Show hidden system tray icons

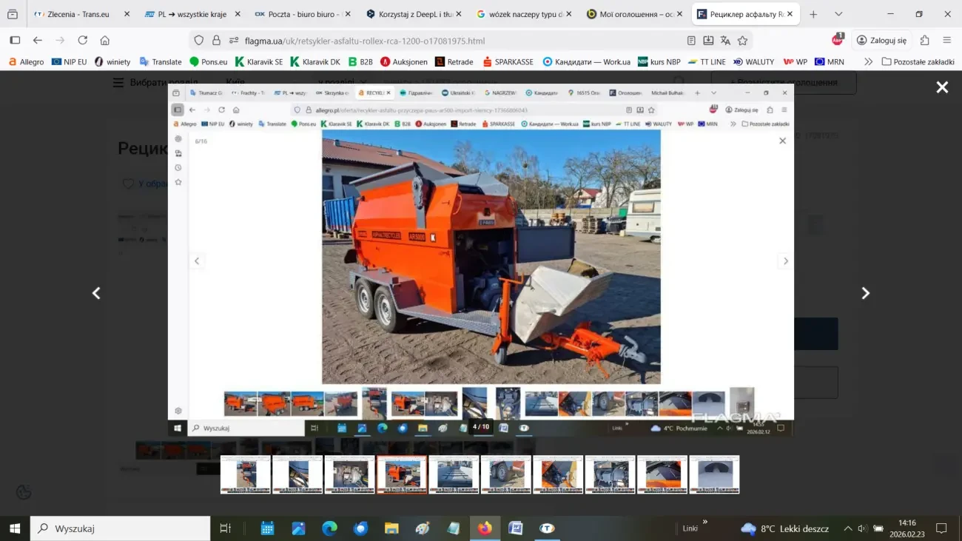(x=848, y=528)
